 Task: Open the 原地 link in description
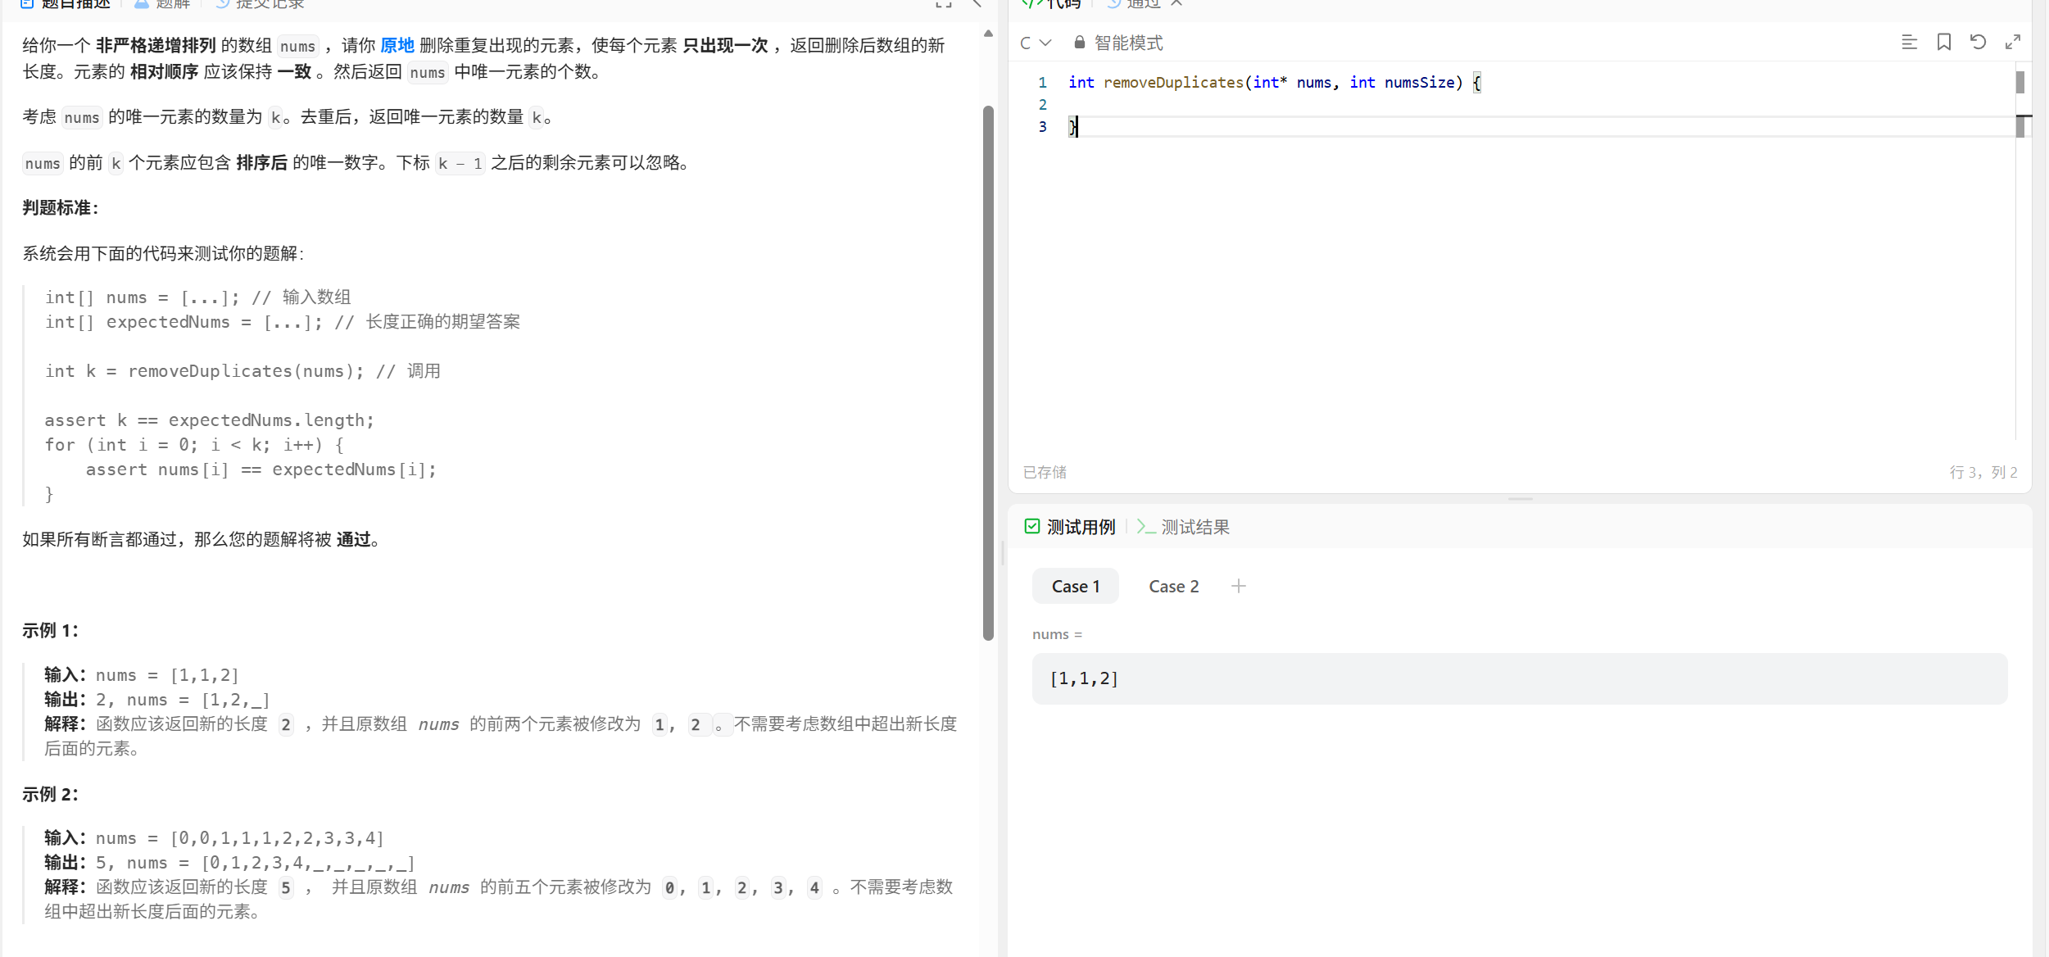(397, 45)
